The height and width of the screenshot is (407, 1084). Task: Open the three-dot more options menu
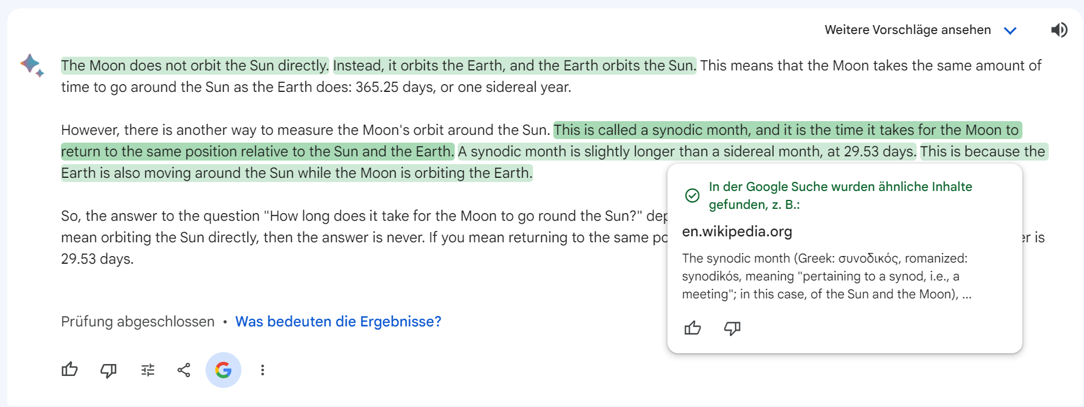coord(262,370)
